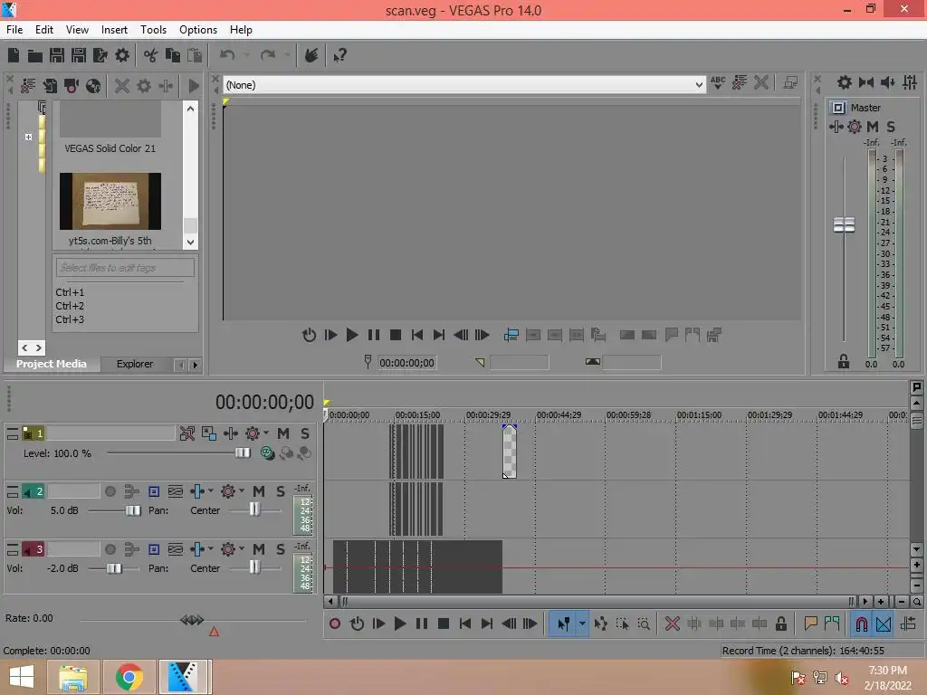Save project using first floppy disk icon
The height and width of the screenshot is (695, 927).
tap(57, 55)
